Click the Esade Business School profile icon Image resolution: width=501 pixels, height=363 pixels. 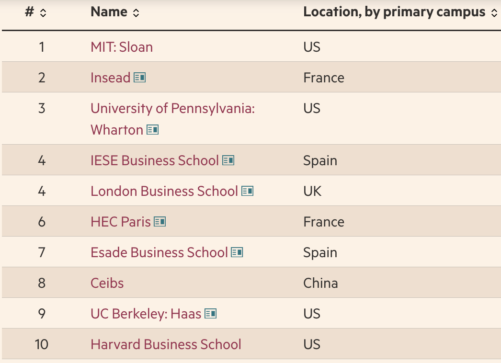[x=237, y=252]
